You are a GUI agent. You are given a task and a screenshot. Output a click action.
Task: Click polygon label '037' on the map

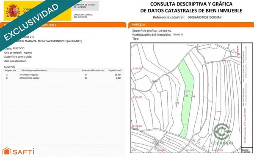(x=186, y=91)
